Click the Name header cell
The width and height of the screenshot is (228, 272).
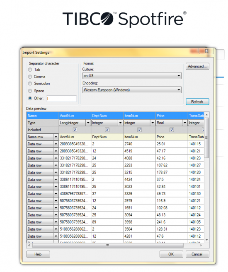[43, 116]
